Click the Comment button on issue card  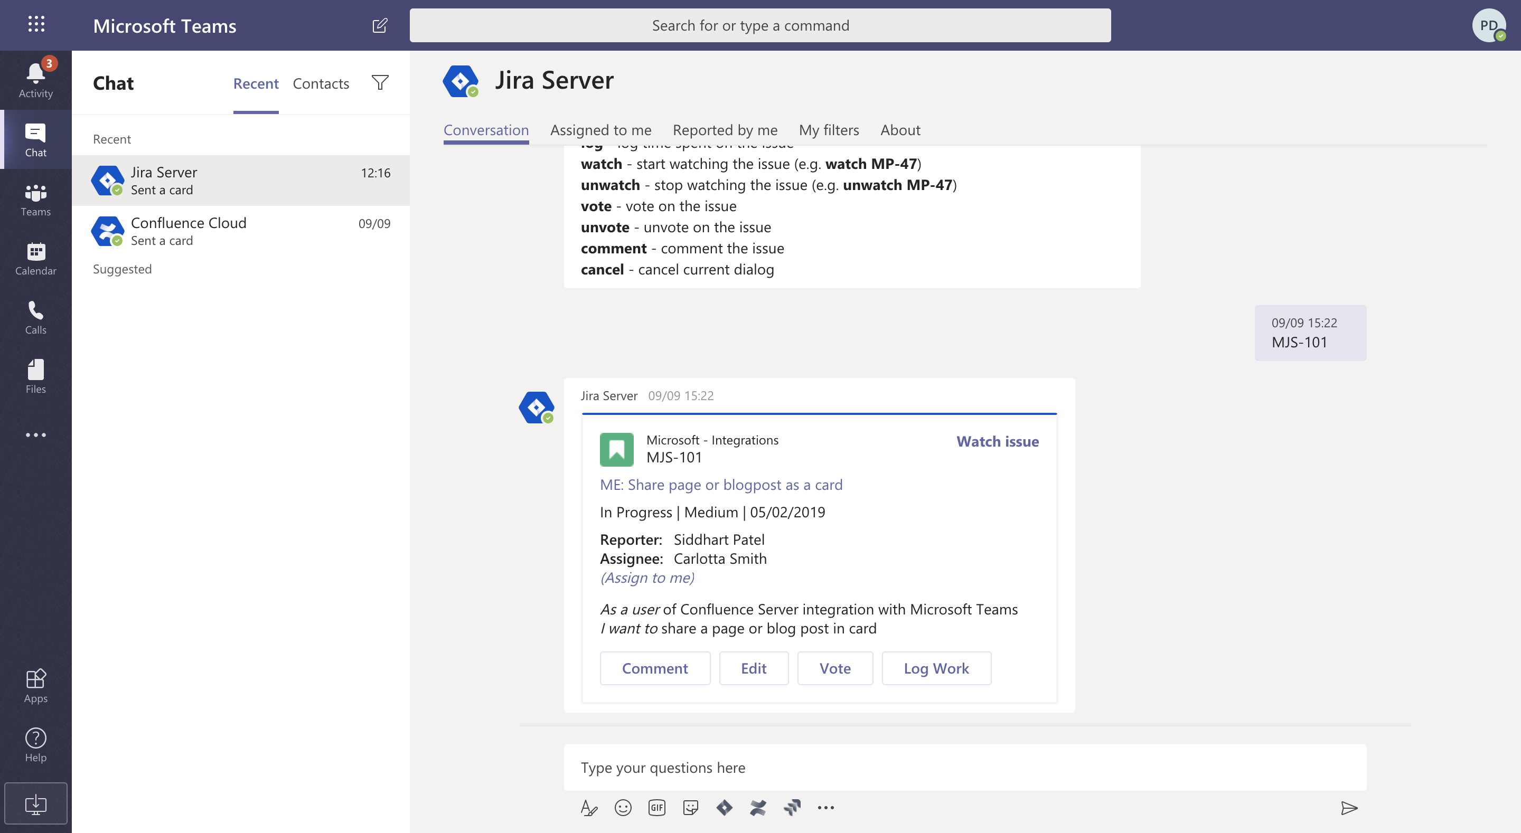click(x=655, y=668)
